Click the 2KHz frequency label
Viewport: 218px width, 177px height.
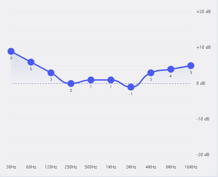[x=131, y=167]
